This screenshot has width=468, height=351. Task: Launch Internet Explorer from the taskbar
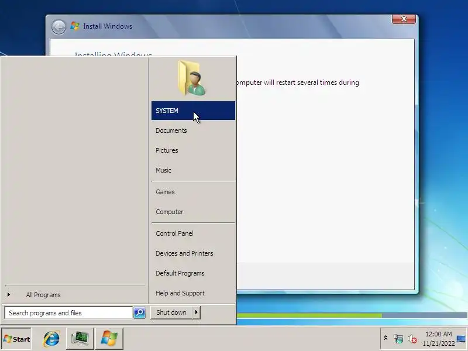[x=51, y=339]
